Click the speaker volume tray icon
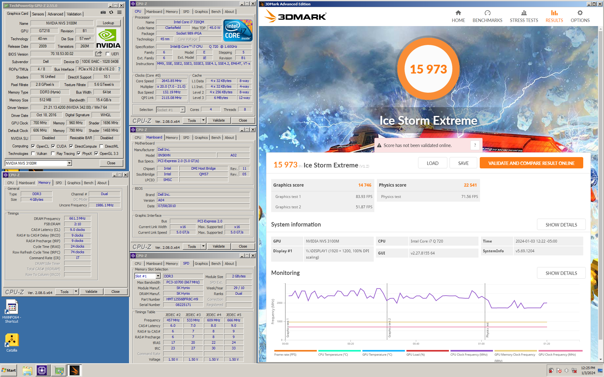The height and width of the screenshot is (377, 604). [x=567, y=370]
